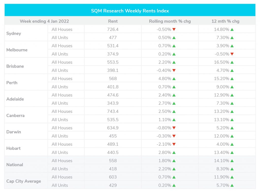
Task: Click Canberra houses rolling change "2.50%"
Action: tap(165, 111)
